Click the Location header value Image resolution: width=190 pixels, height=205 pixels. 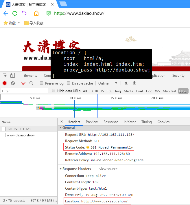tap(104, 201)
